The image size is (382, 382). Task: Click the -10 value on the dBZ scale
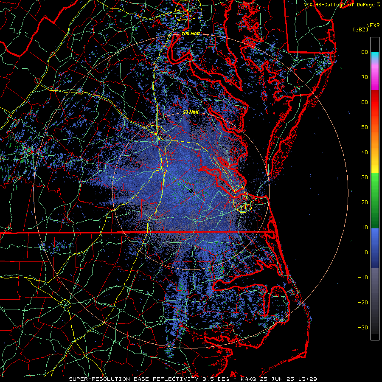pyautogui.click(x=363, y=278)
